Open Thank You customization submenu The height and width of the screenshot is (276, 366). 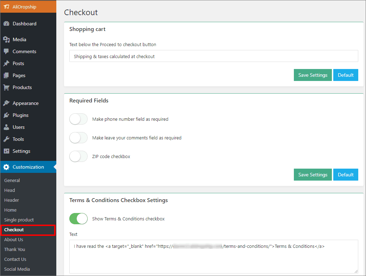click(14, 249)
